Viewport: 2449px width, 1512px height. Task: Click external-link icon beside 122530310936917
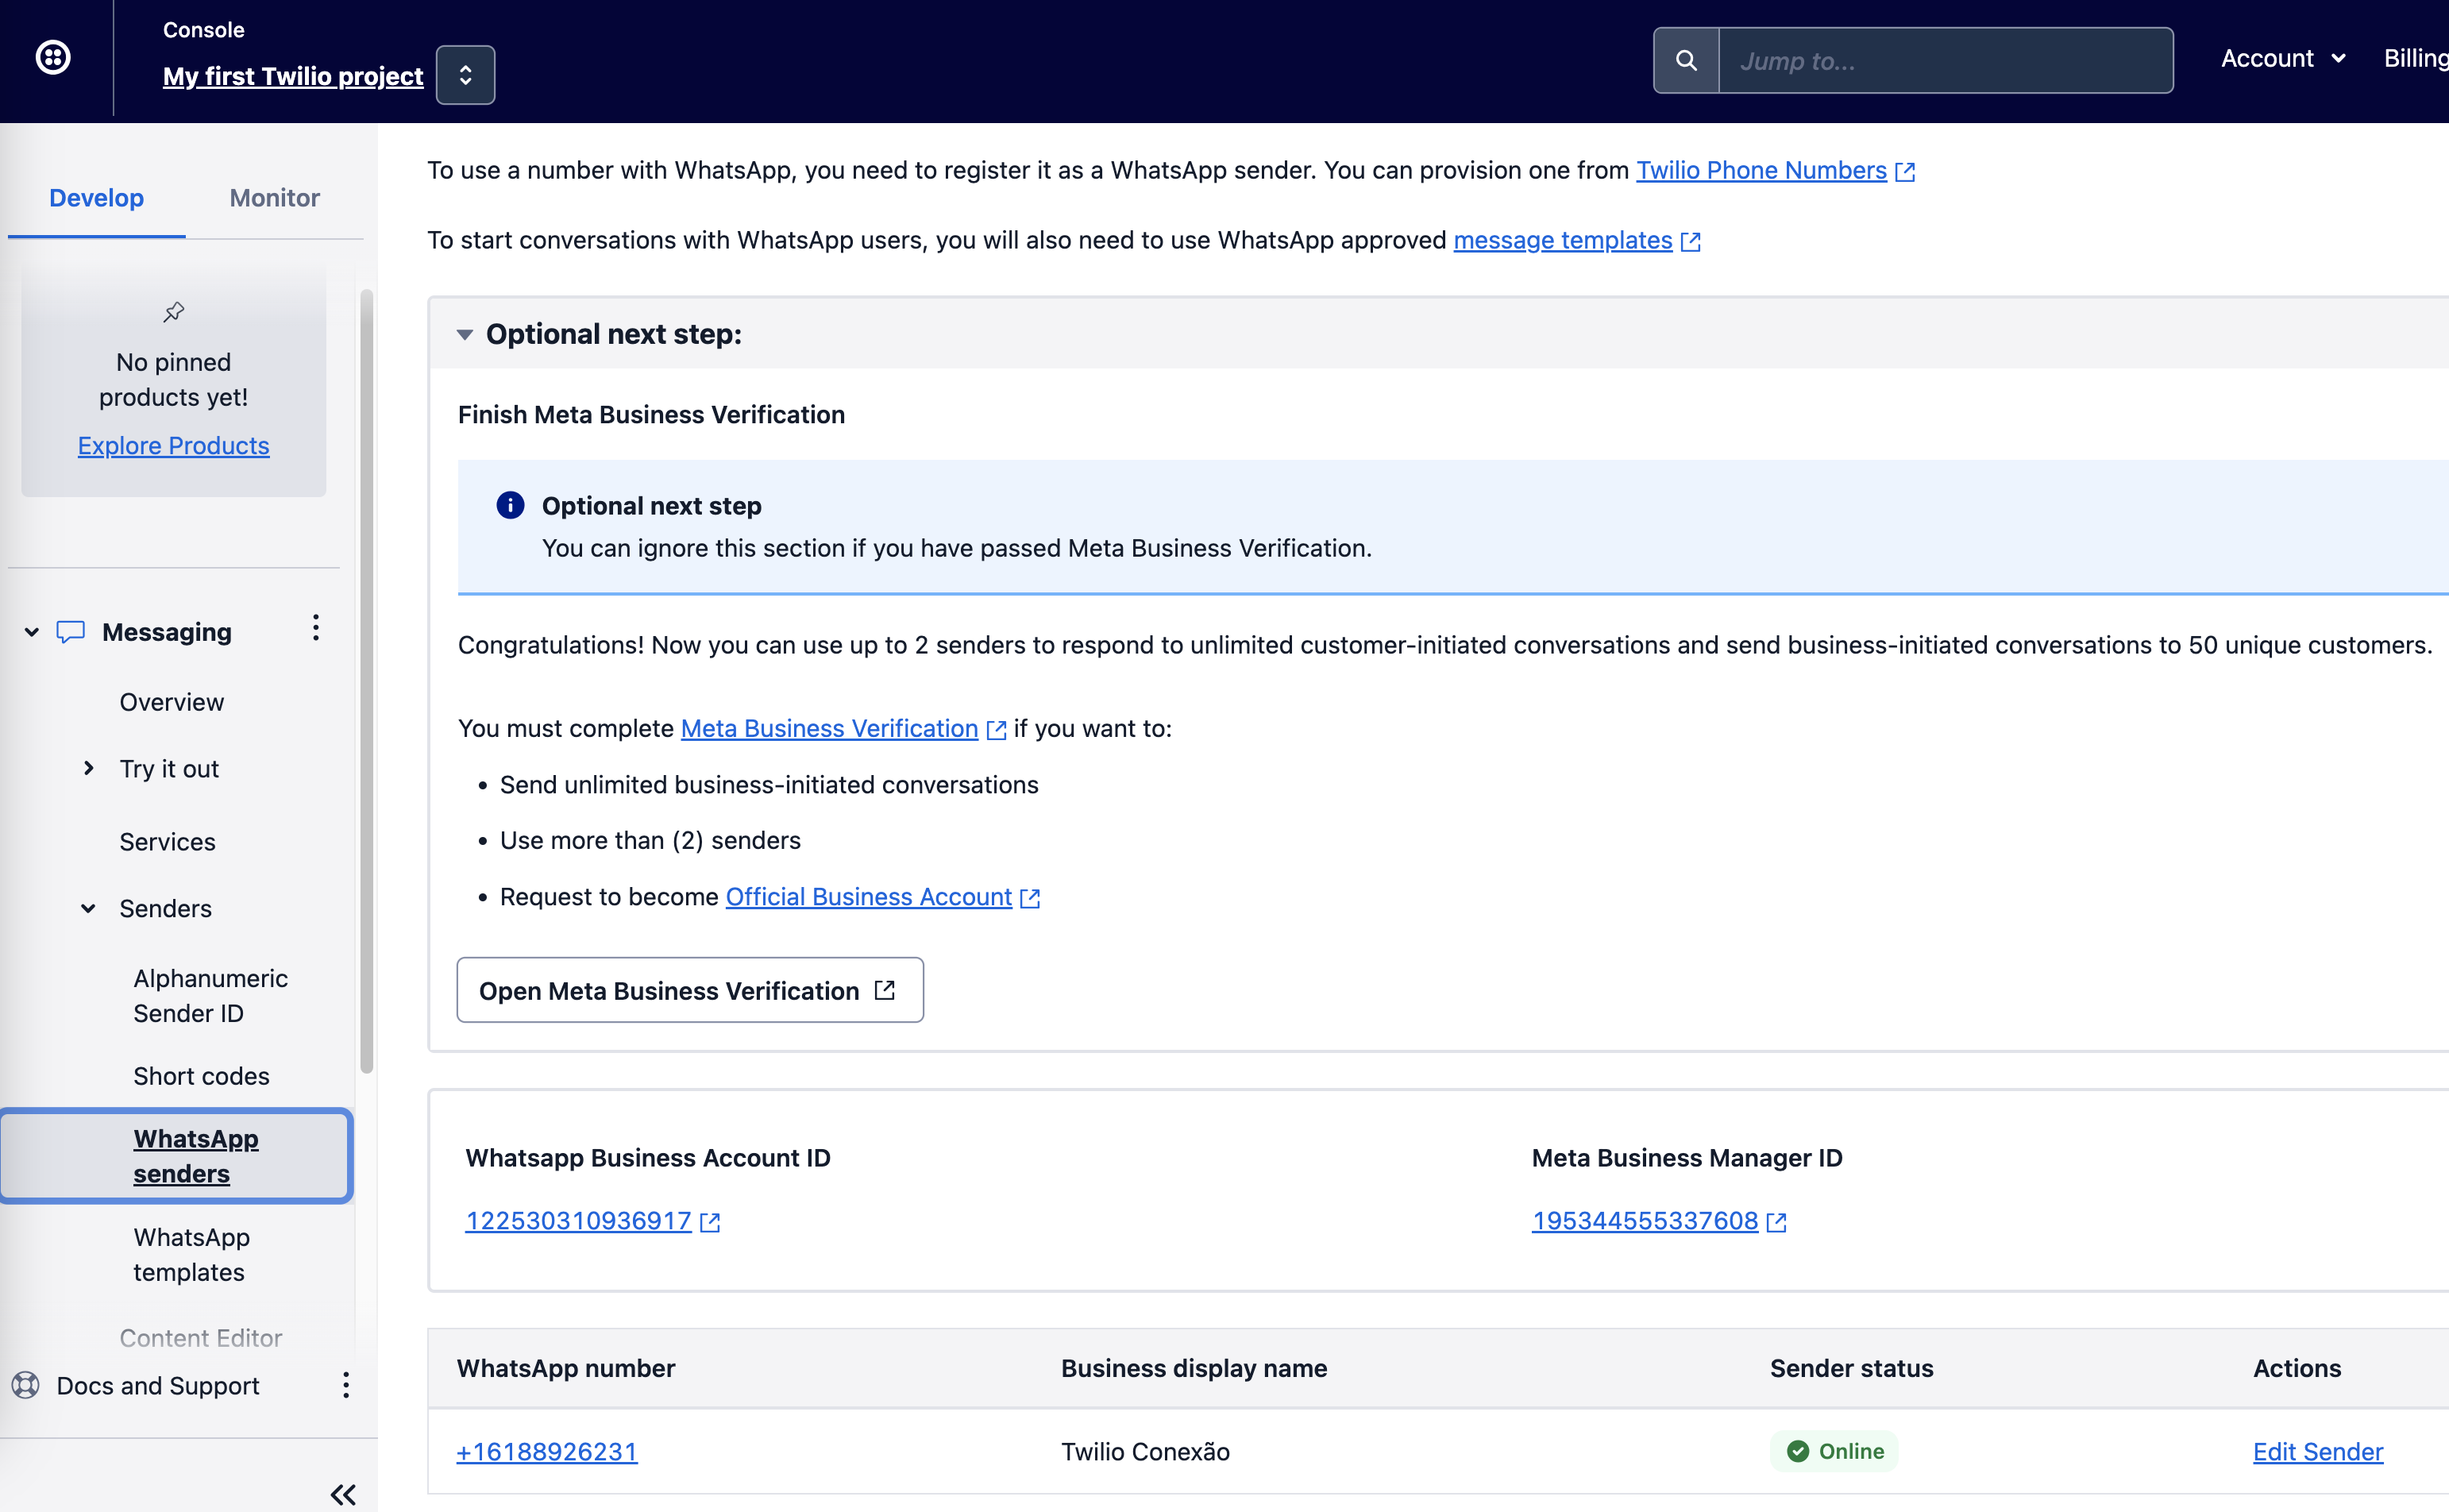[710, 1223]
